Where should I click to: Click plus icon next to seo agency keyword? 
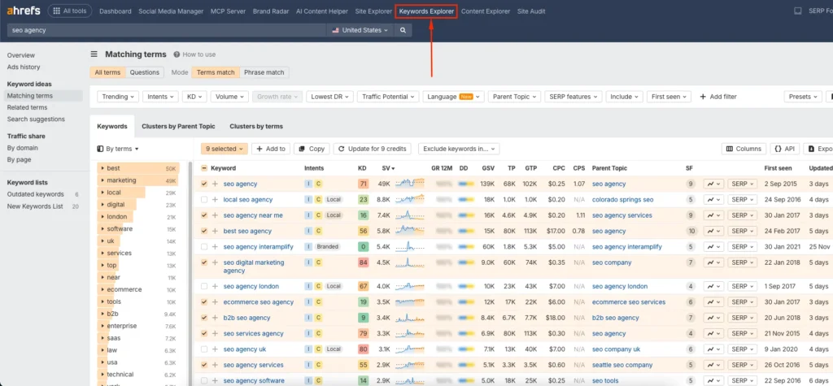[215, 184]
